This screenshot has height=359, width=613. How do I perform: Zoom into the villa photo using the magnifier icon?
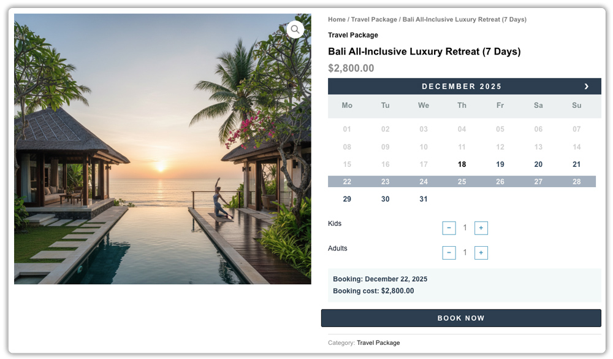(295, 29)
